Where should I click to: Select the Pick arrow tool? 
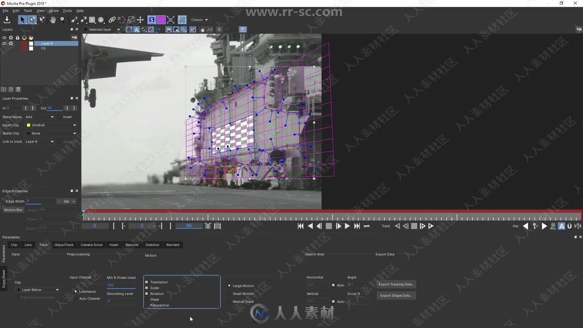click(22, 20)
